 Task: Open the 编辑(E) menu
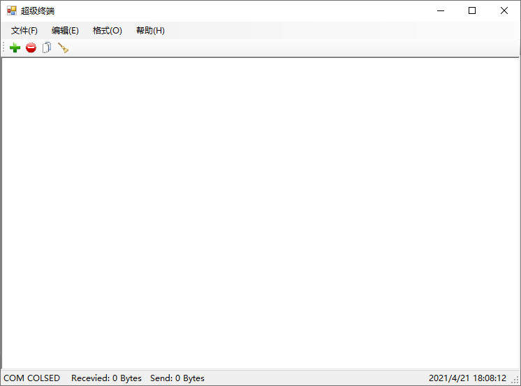tap(65, 31)
